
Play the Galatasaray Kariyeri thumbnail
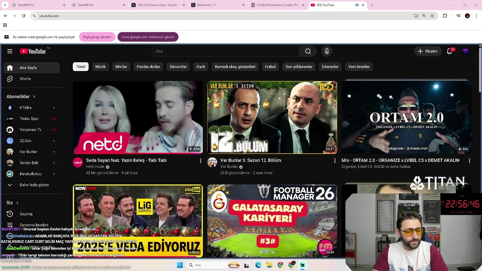coord(272,221)
